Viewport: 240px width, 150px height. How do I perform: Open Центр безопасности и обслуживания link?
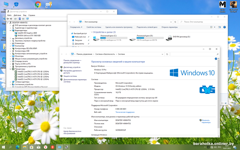tap(72, 132)
